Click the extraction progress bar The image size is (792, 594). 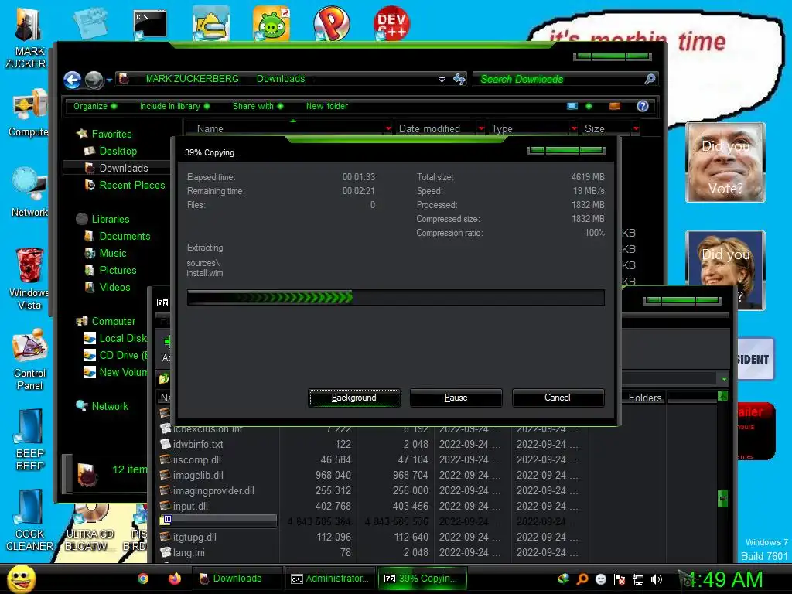pyautogui.click(x=395, y=297)
